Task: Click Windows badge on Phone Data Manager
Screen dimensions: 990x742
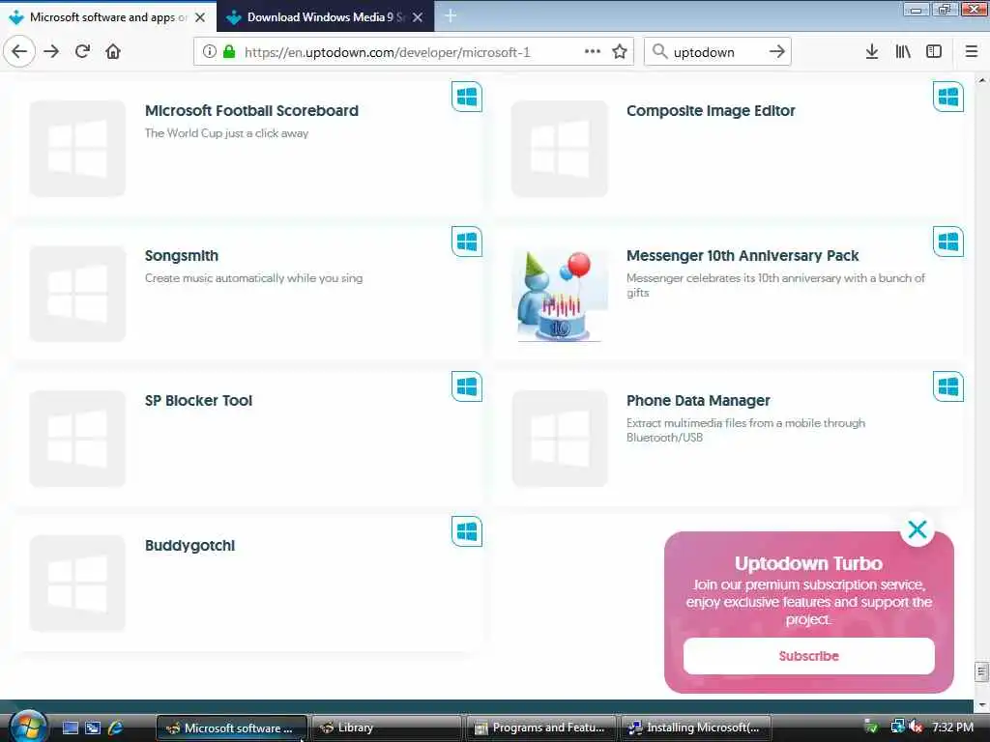Action: pos(947,386)
